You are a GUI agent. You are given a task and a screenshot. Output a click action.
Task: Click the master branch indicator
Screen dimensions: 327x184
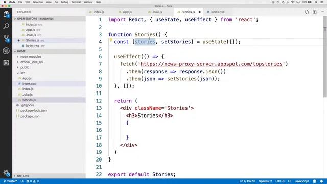(10, 181)
